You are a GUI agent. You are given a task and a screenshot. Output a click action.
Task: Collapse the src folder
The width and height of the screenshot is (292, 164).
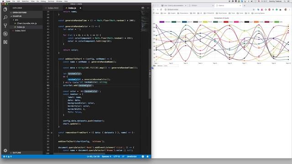[x=26, y=20]
